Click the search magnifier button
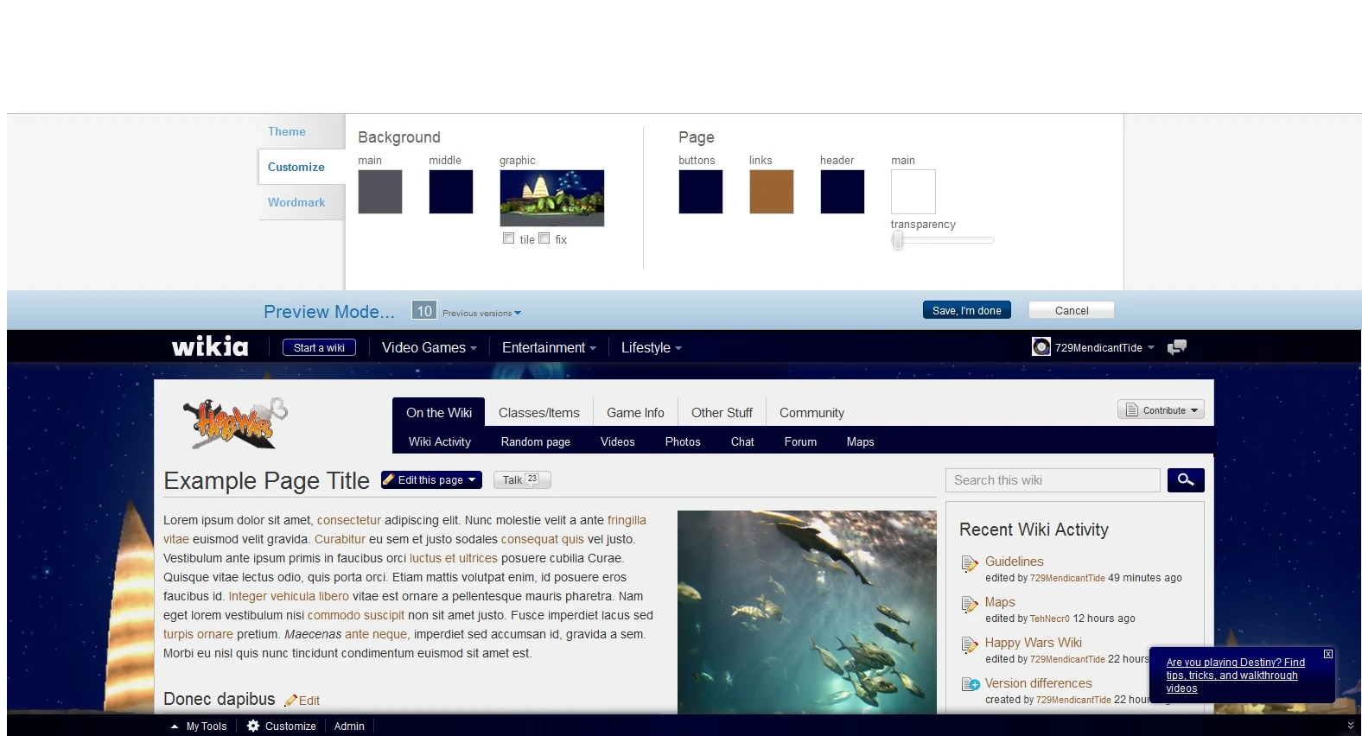1362x736 pixels. coord(1185,480)
